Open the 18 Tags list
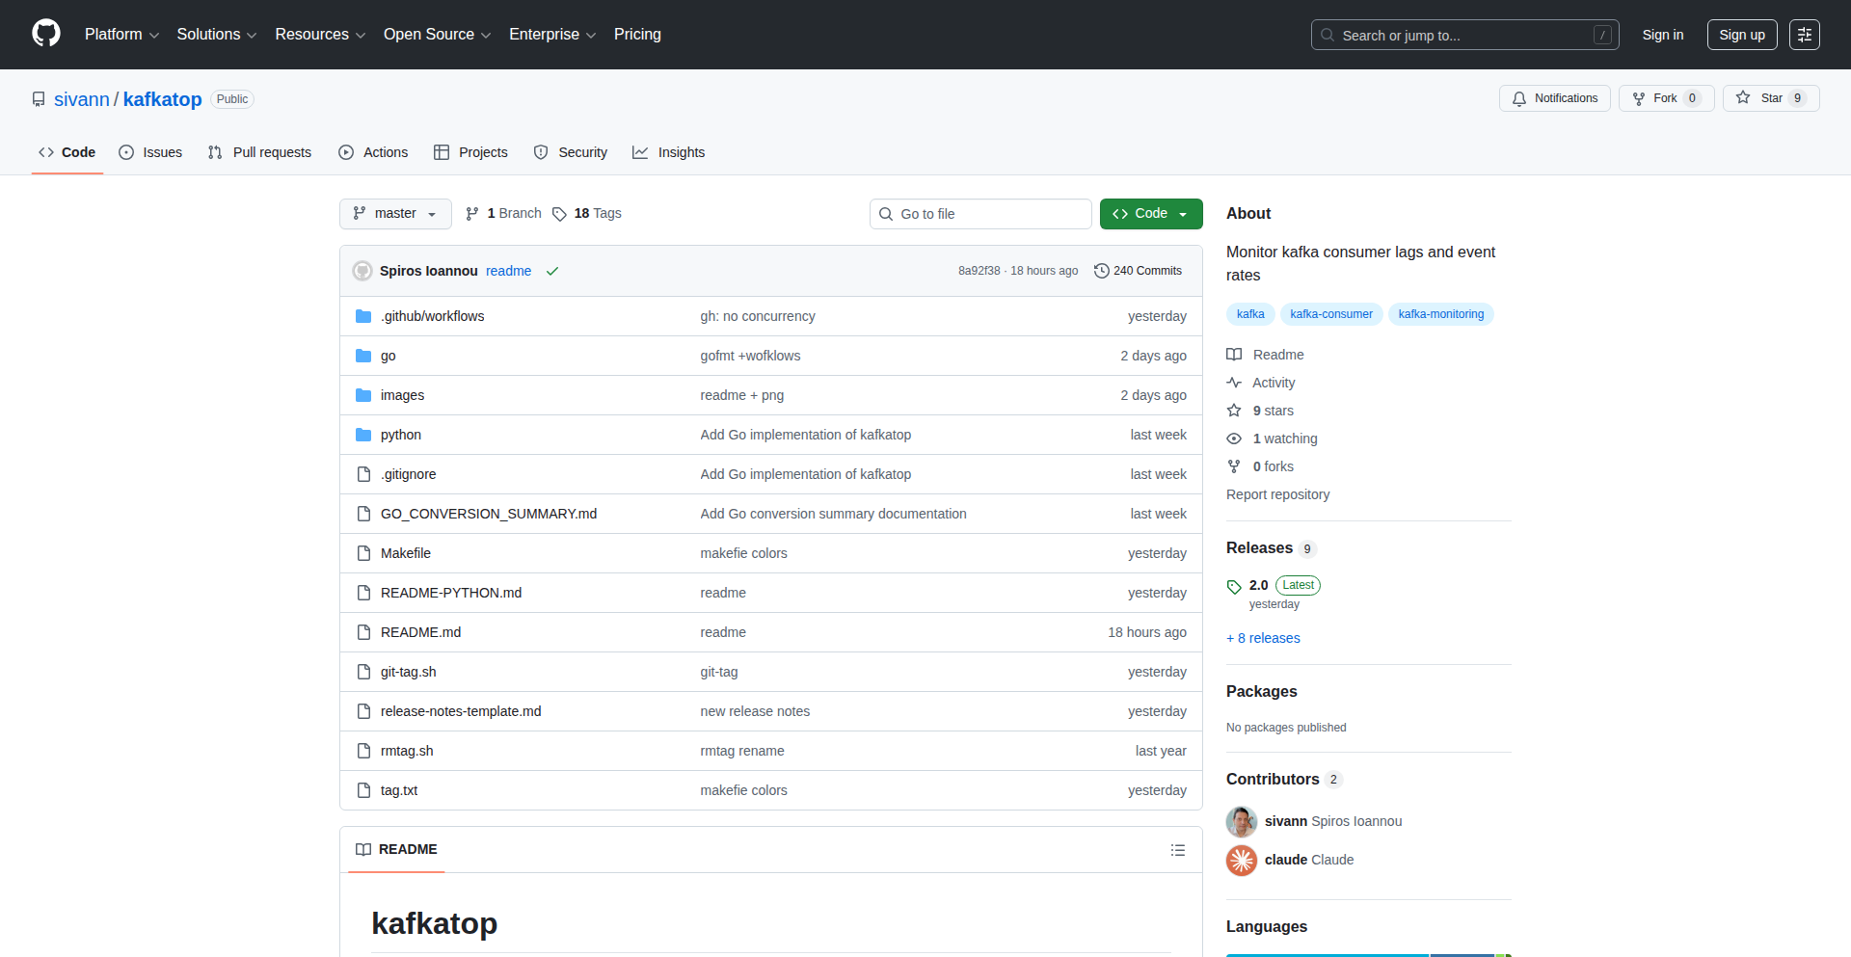The height and width of the screenshot is (957, 1851). point(586,213)
